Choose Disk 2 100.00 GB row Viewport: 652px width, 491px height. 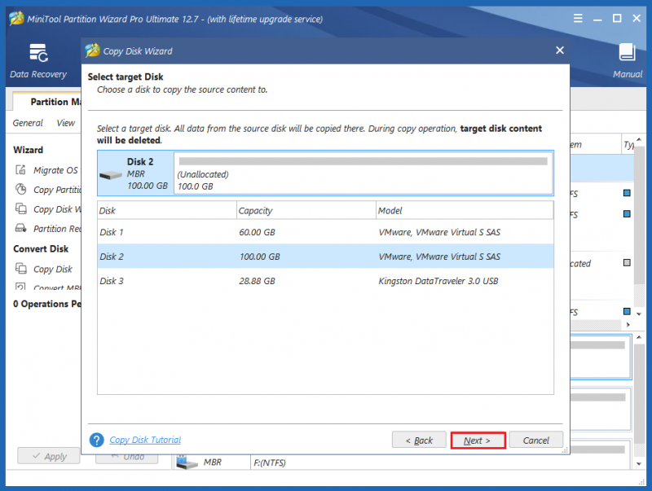pyautogui.click(x=325, y=256)
